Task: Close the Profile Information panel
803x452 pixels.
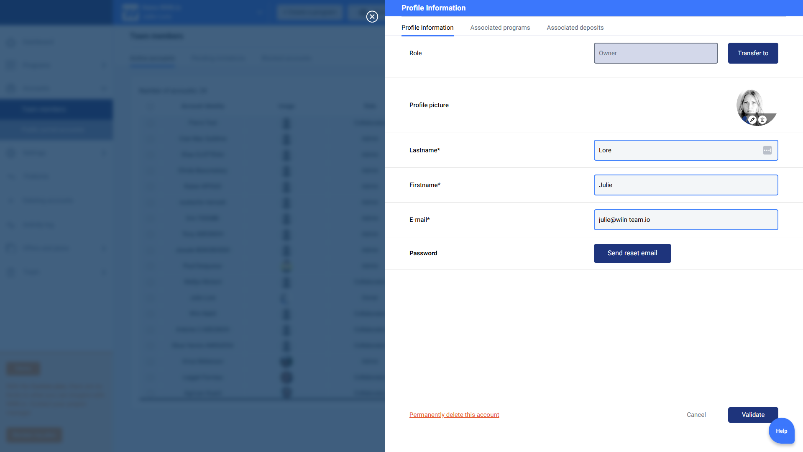Action: pyautogui.click(x=372, y=16)
